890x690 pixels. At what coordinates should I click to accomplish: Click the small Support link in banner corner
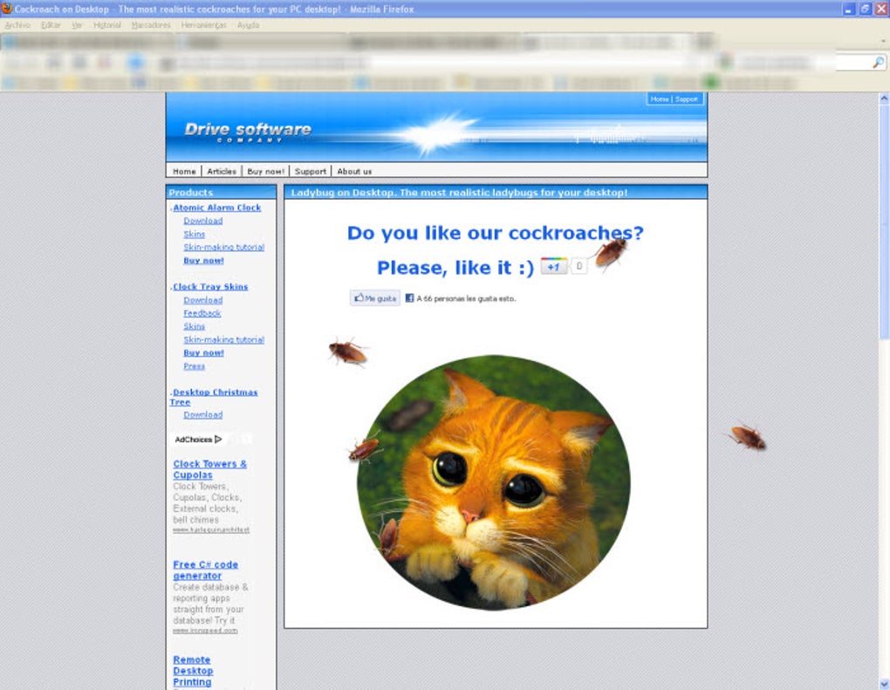pyautogui.click(x=686, y=99)
